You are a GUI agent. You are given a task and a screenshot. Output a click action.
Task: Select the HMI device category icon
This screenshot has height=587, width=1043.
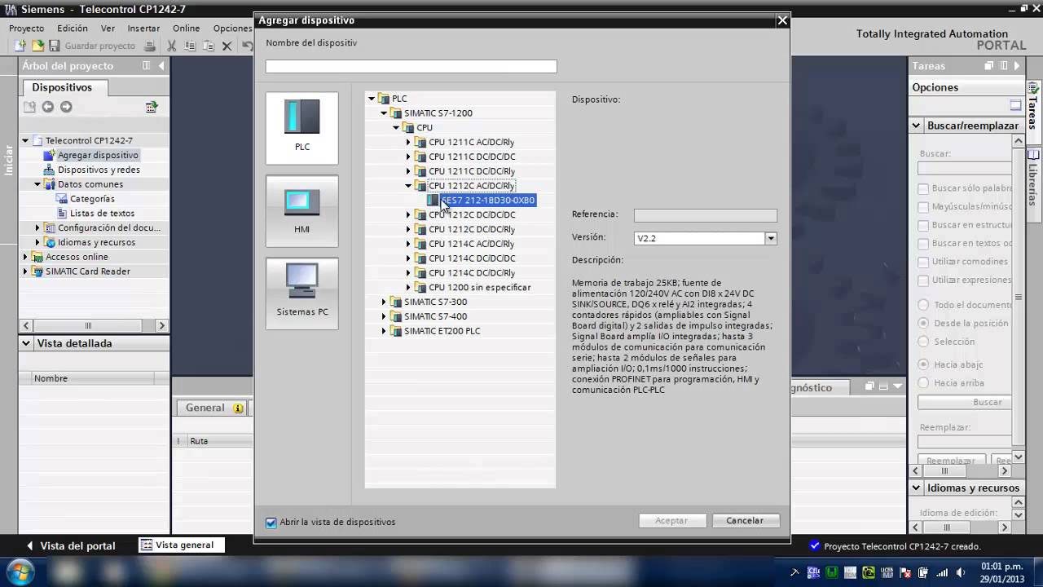tap(301, 210)
